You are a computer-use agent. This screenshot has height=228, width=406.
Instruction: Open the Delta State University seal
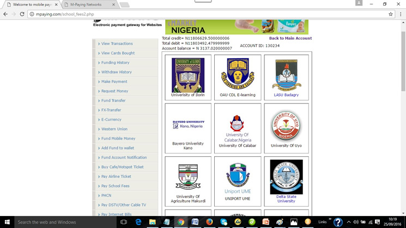click(x=286, y=177)
